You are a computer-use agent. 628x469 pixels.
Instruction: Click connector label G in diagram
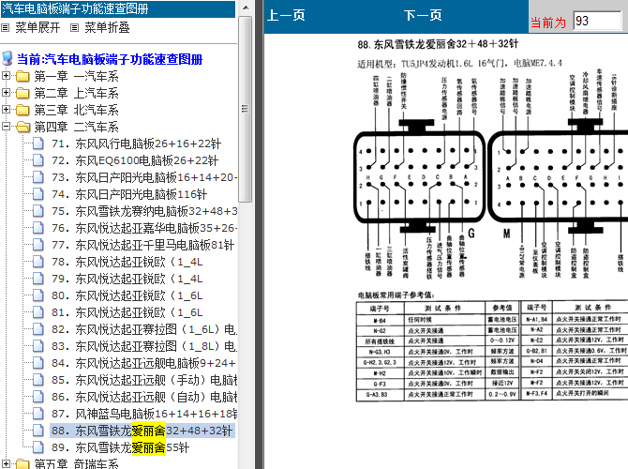(x=471, y=234)
